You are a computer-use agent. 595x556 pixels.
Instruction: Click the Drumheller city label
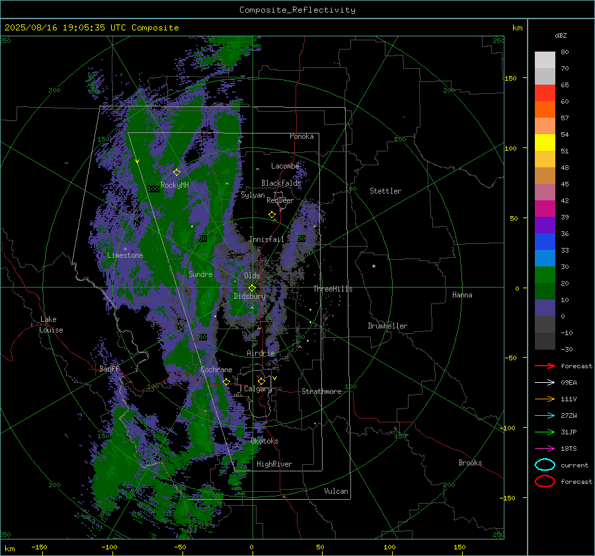coord(387,326)
